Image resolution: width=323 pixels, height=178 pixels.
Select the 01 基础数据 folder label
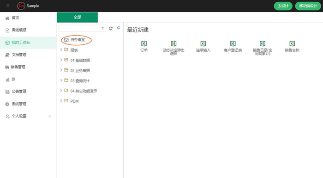point(80,60)
